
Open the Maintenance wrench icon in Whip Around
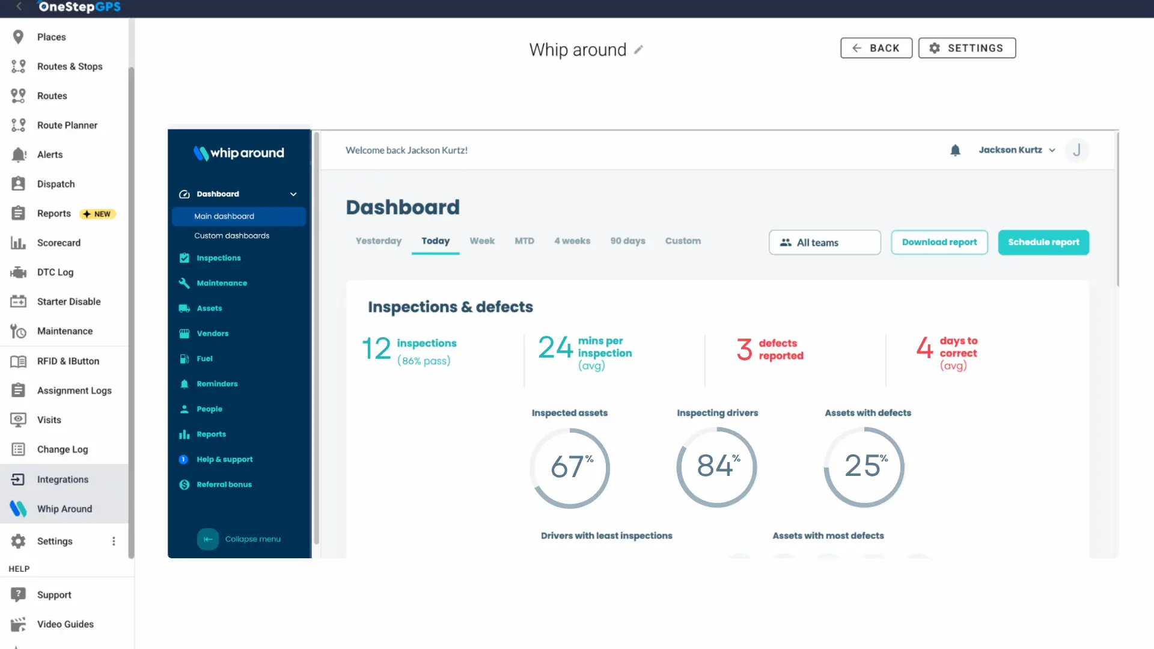183,283
